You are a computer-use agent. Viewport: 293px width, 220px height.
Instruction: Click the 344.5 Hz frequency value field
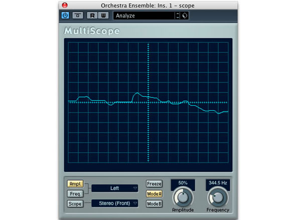pos(218,183)
